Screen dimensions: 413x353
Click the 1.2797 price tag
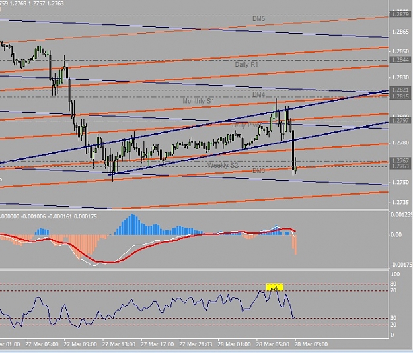point(400,121)
